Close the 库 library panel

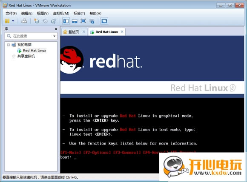(x=56, y=29)
